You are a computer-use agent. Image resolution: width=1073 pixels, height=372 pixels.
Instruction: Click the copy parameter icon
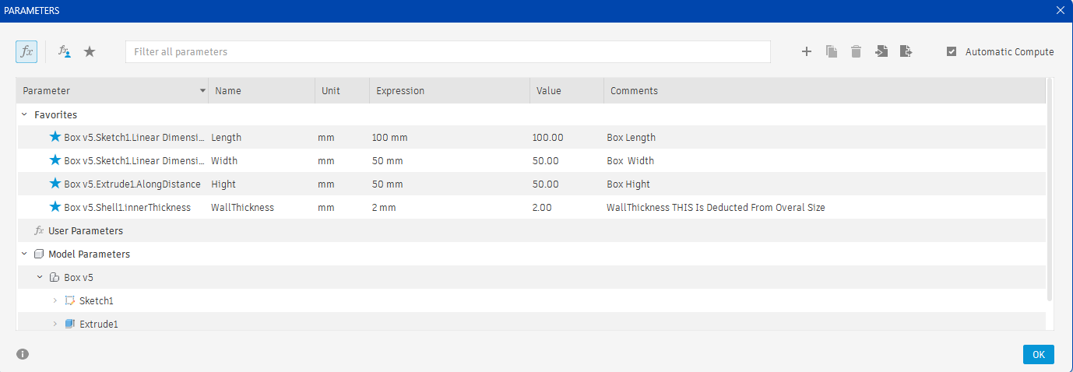pos(832,51)
